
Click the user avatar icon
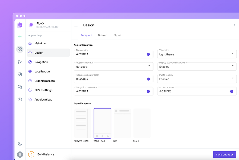(20, 154)
